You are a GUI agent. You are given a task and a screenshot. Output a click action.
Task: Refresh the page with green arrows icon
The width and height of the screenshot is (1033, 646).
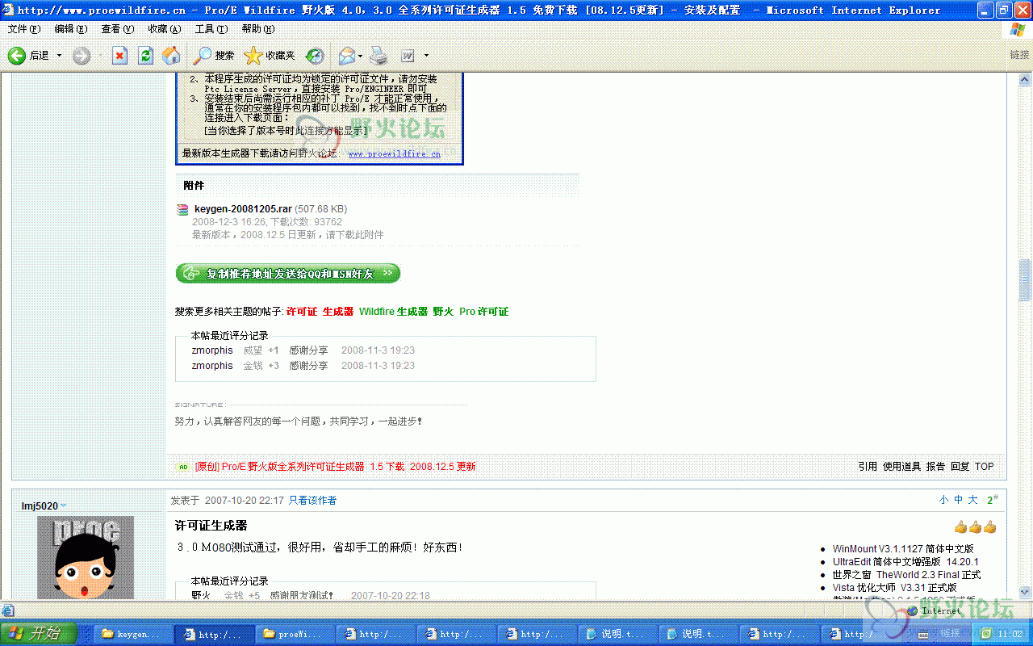click(x=145, y=55)
